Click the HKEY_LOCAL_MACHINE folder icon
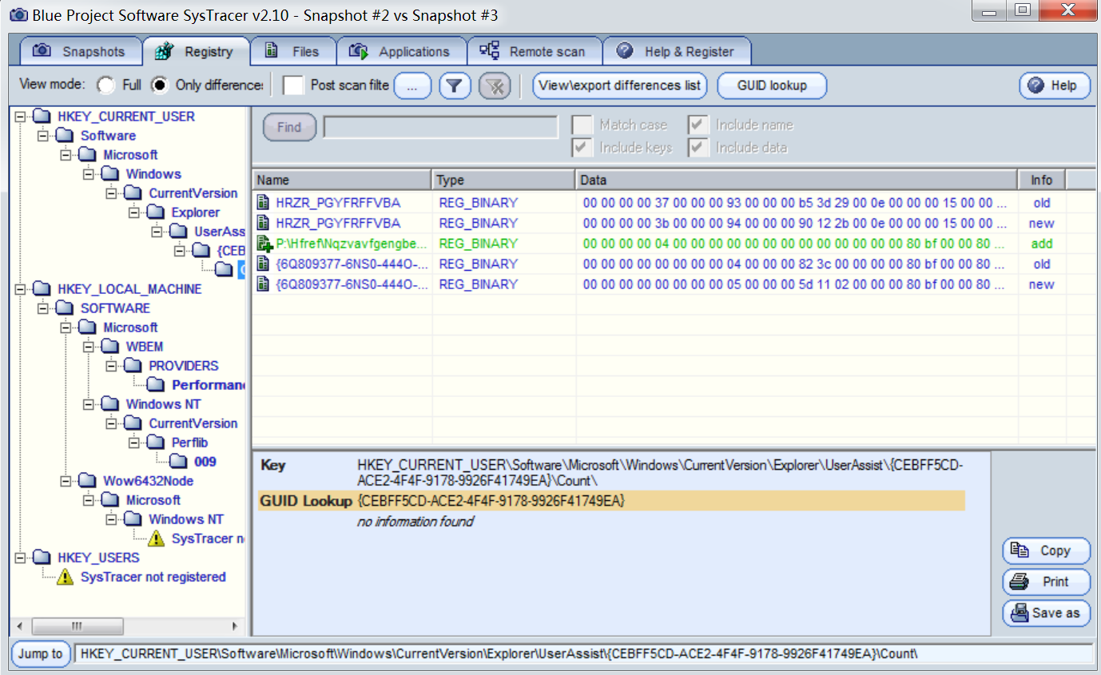Image resolution: width=1101 pixels, height=675 pixels. coord(42,289)
